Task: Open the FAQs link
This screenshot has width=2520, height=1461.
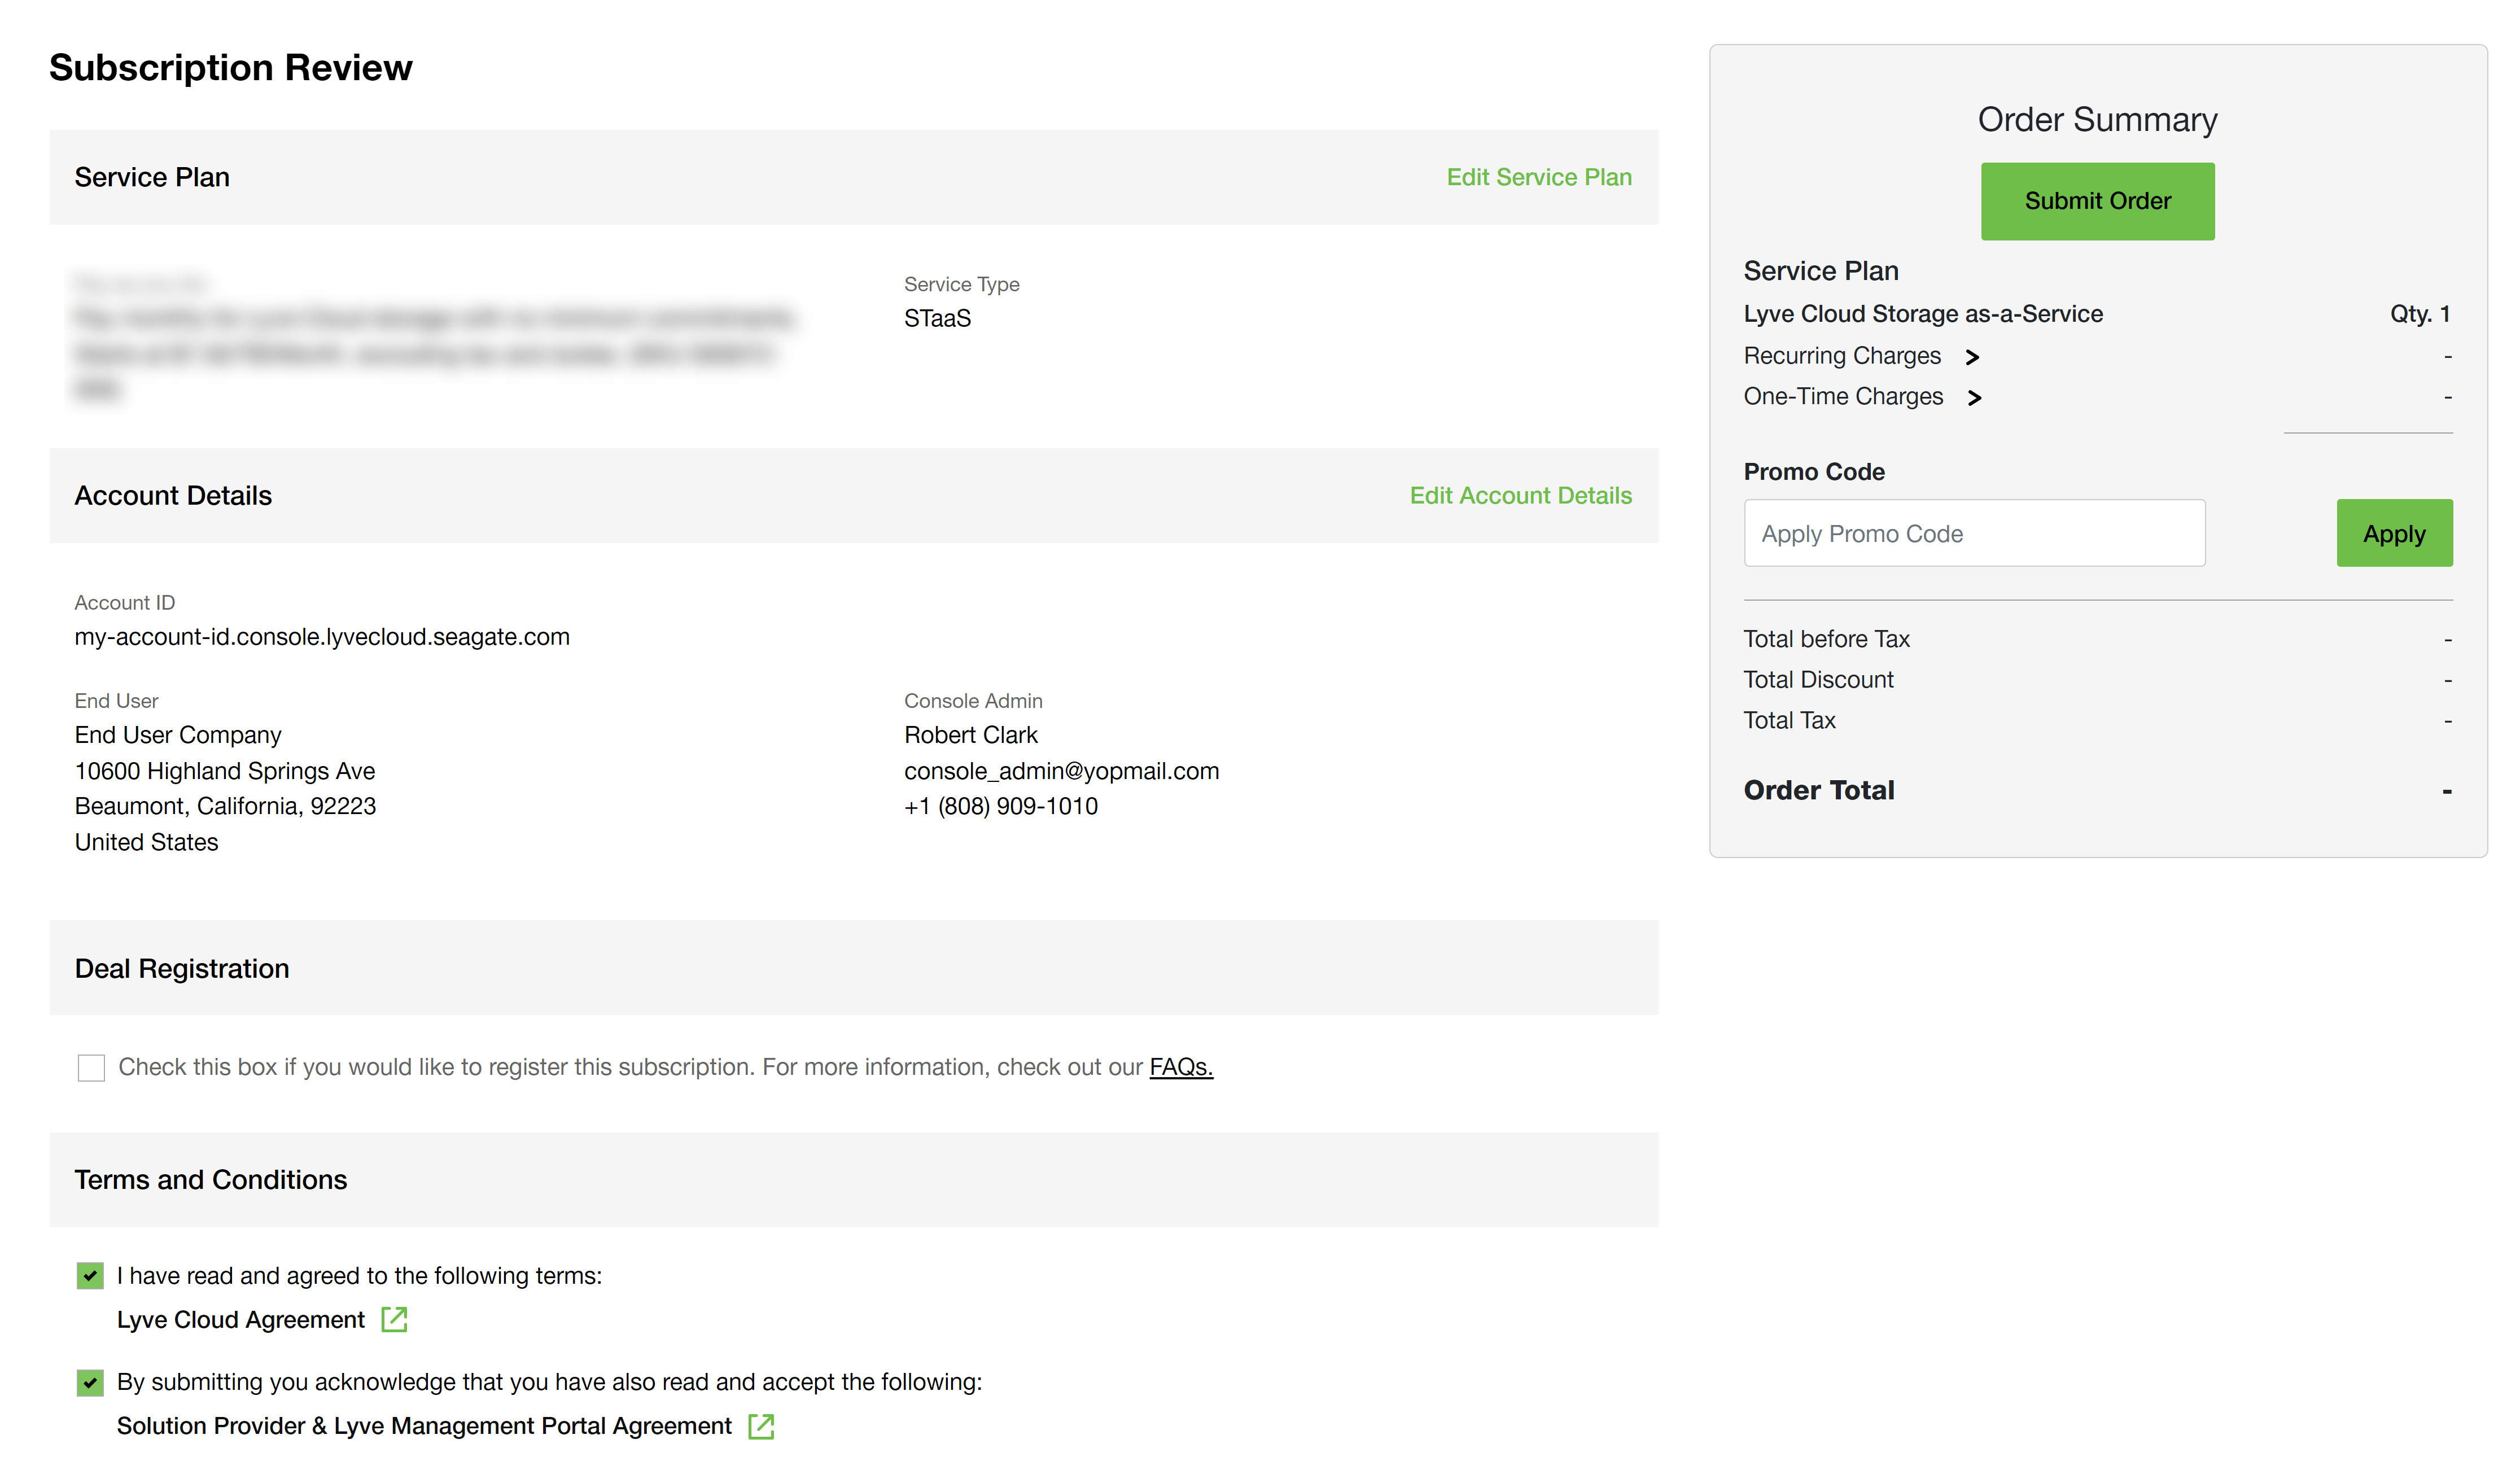Action: click(1180, 1067)
